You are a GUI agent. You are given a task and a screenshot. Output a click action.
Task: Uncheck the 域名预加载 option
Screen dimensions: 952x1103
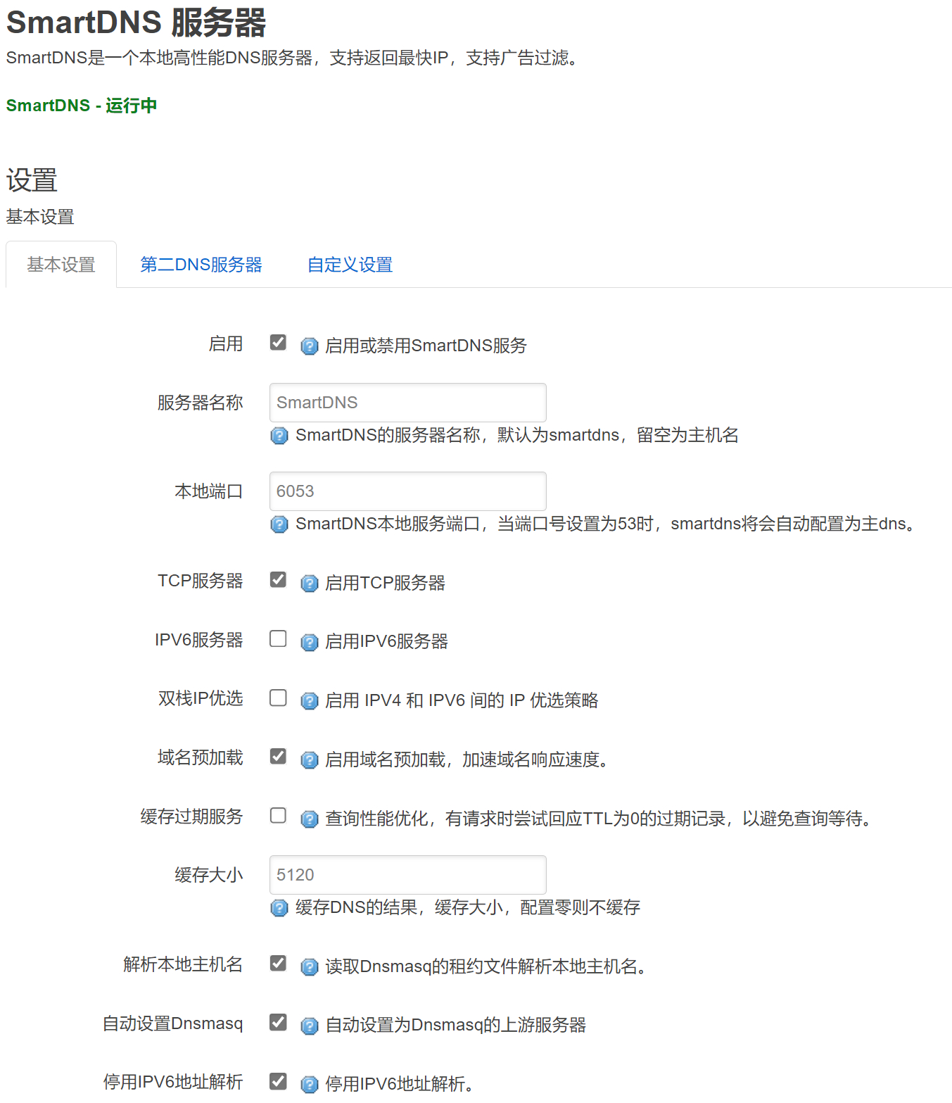279,756
